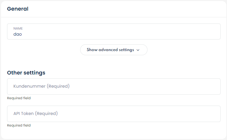Click the Other settings heading
Screen dimensions: 227x140
tap(26, 73)
